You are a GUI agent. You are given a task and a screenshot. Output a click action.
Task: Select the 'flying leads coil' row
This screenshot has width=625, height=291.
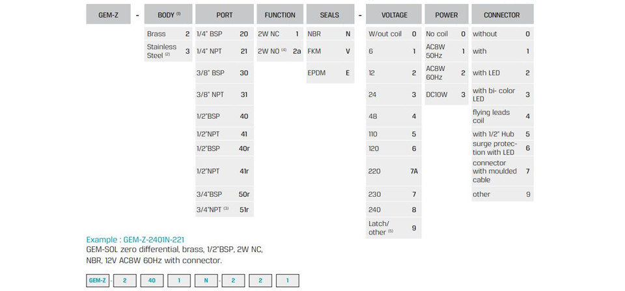coord(502,116)
